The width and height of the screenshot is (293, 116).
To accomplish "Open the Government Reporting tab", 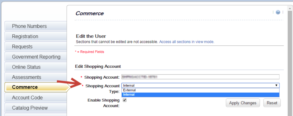I will tap(36, 57).
